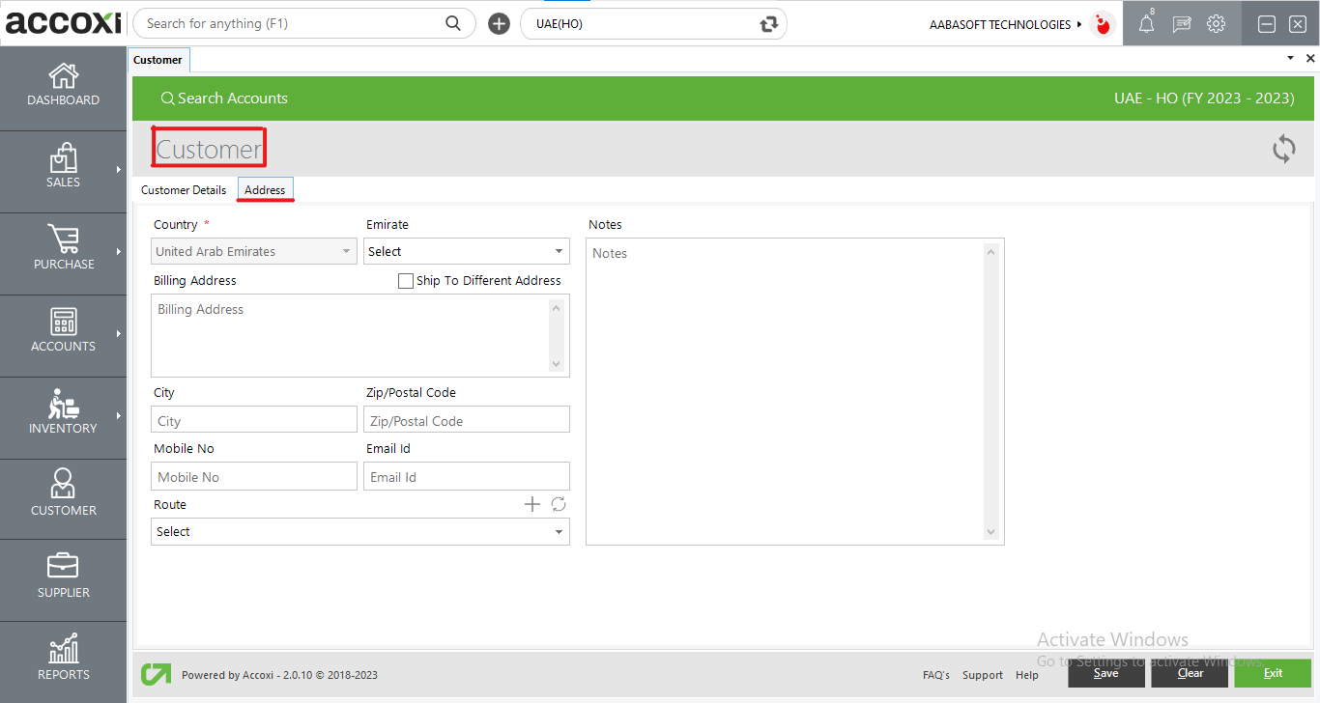Select the Sales module icon

pyautogui.click(x=63, y=167)
